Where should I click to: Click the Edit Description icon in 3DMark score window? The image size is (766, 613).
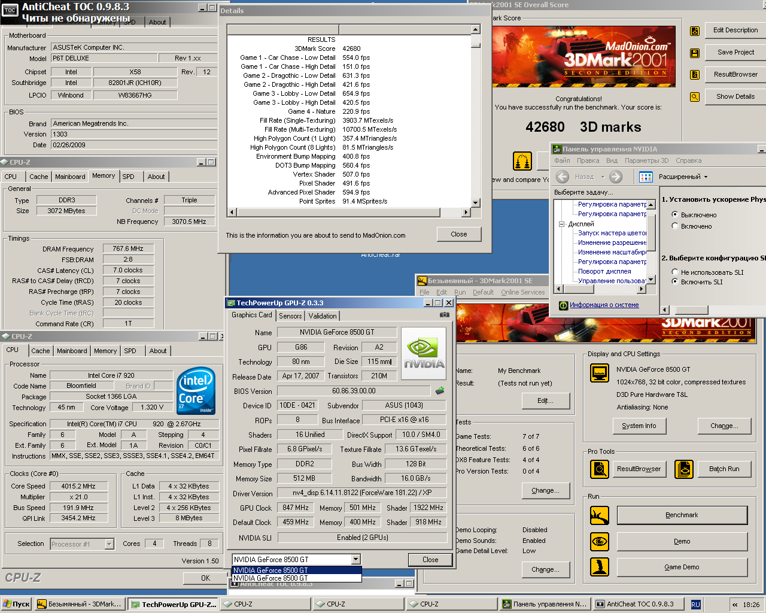tap(695, 31)
